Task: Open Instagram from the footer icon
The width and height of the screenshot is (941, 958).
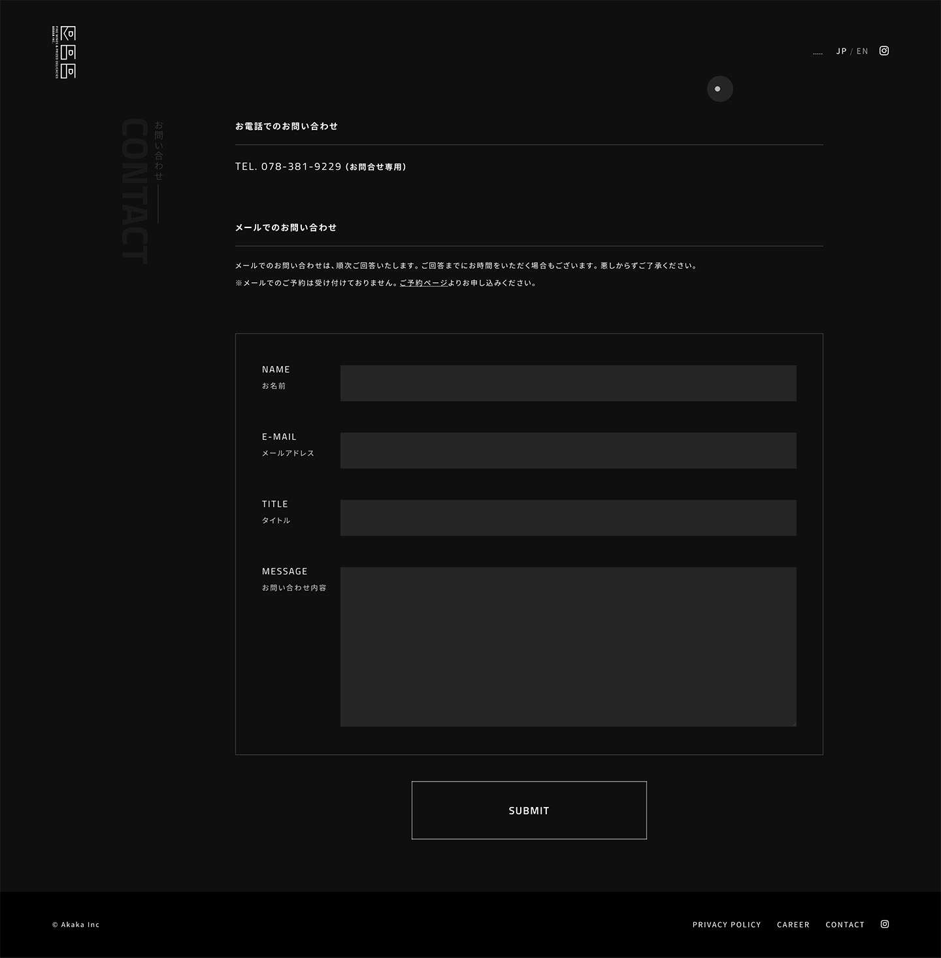Action: [x=885, y=924]
